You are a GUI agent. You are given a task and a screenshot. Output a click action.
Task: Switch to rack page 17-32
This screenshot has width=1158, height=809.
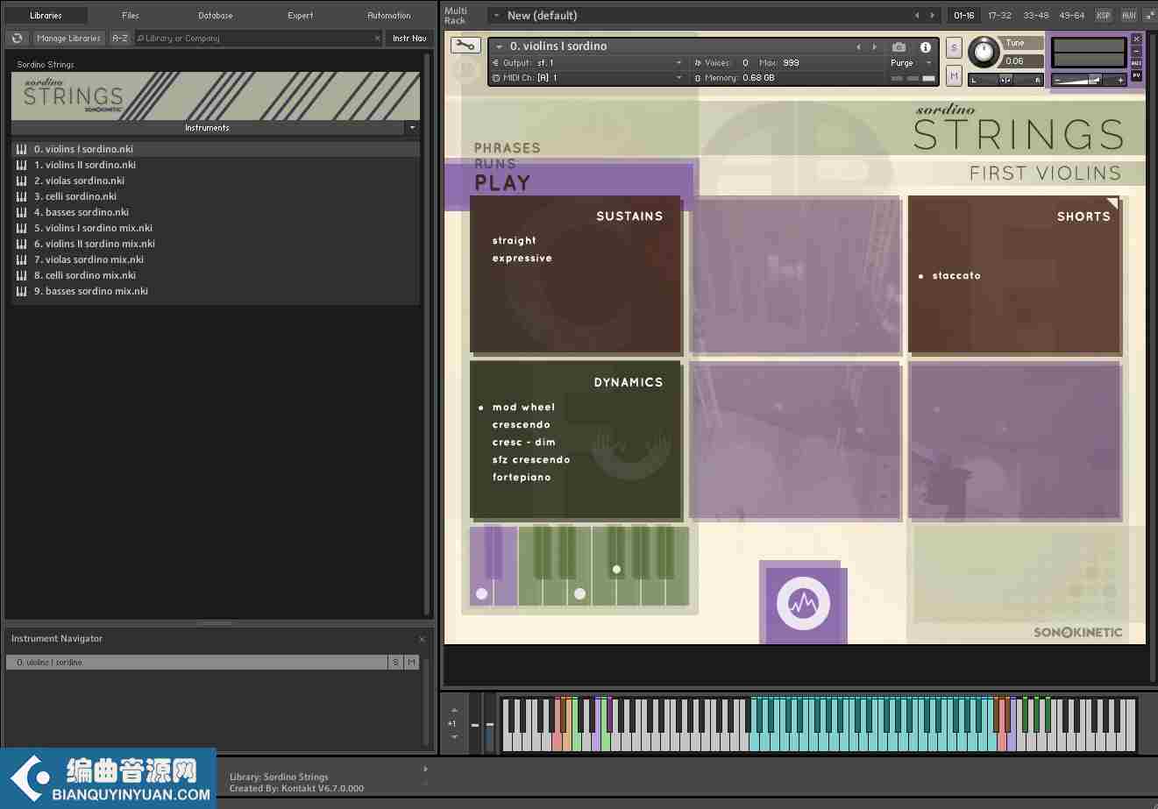click(x=999, y=15)
